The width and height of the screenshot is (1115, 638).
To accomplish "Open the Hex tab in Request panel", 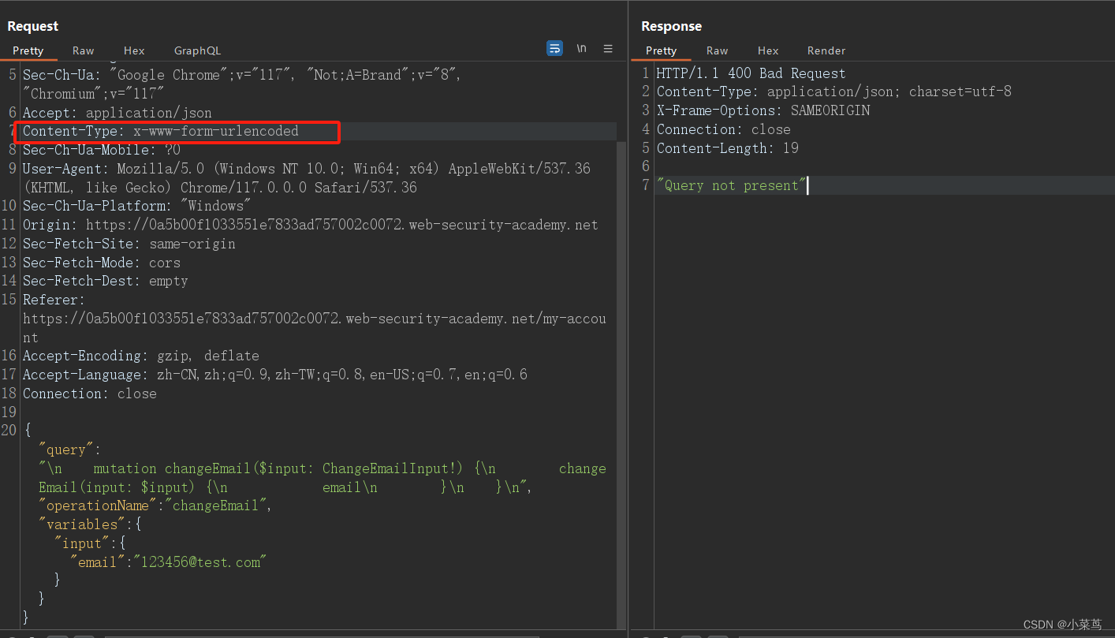I will (x=134, y=50).
